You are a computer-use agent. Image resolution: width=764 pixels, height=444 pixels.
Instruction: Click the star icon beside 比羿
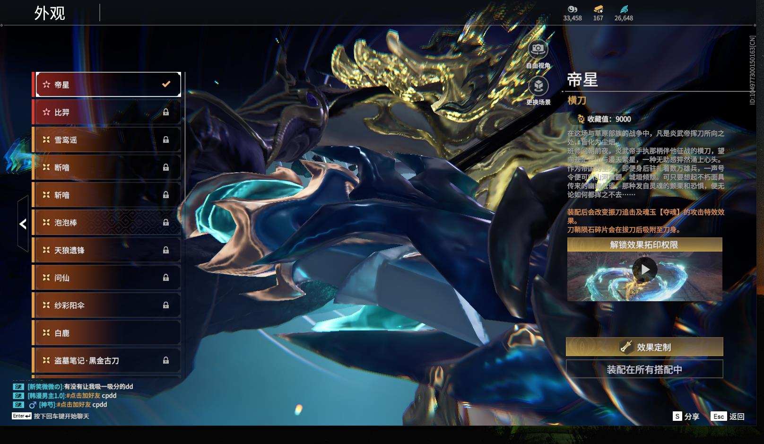[x=46, y=112]
